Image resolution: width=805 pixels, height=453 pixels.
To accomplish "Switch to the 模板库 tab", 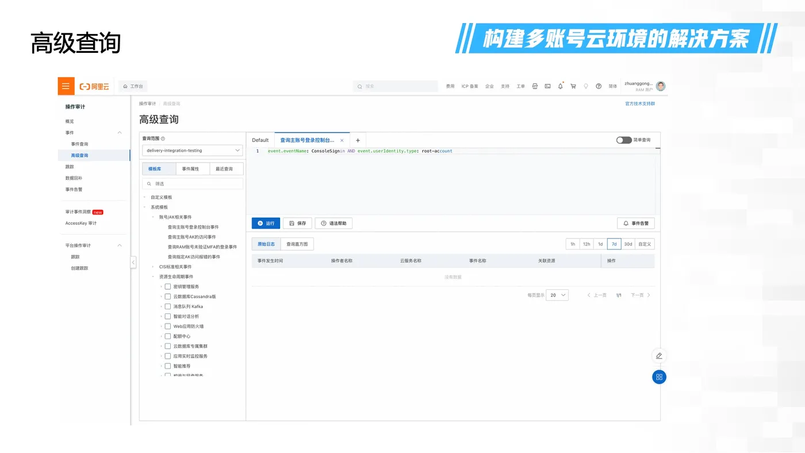I will (x=159, y=169).
